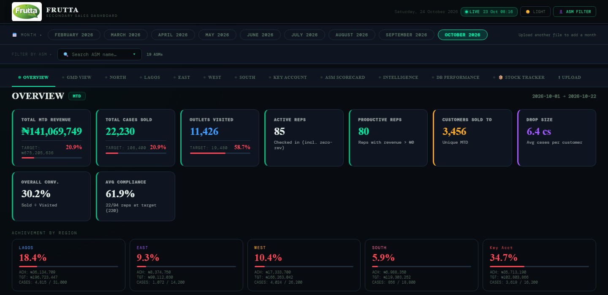Toggle LIGHT theme mode
The image size is (608, 295).
535,12
